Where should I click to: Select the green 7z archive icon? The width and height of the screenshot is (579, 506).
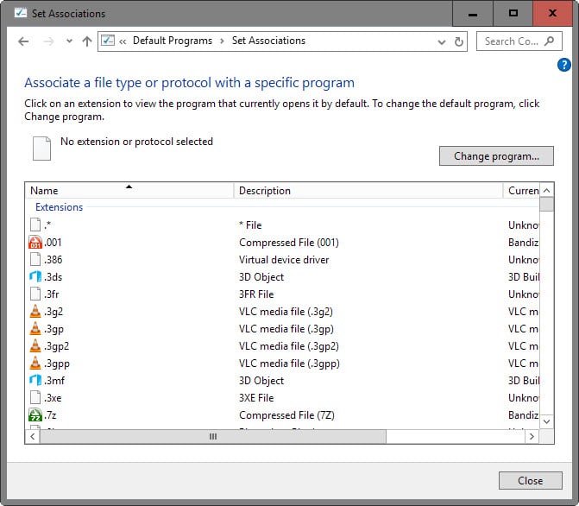[x=35, y=415]
